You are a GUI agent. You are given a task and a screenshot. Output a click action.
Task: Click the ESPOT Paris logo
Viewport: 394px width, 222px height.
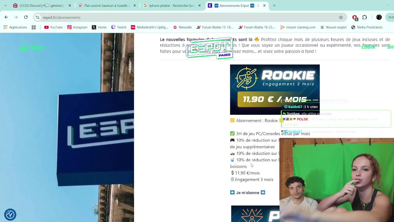point(210,49)
